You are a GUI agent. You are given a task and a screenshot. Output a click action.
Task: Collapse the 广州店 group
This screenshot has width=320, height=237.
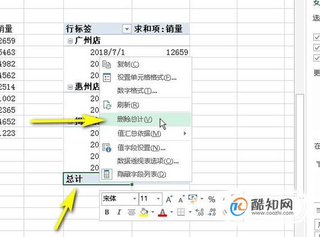70,41
